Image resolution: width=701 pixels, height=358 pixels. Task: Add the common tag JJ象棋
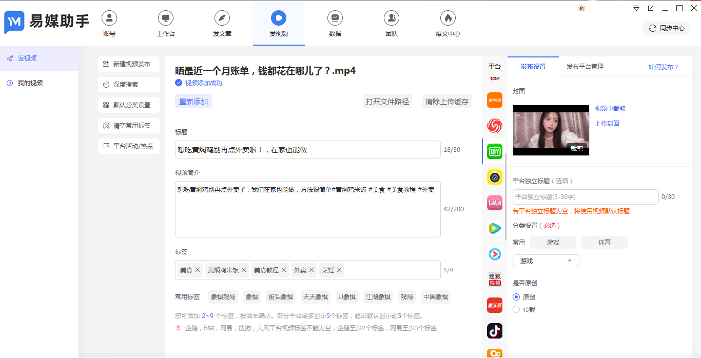(346, 297)
